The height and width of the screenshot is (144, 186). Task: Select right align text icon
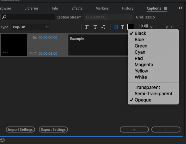click(x=74, y=27)
